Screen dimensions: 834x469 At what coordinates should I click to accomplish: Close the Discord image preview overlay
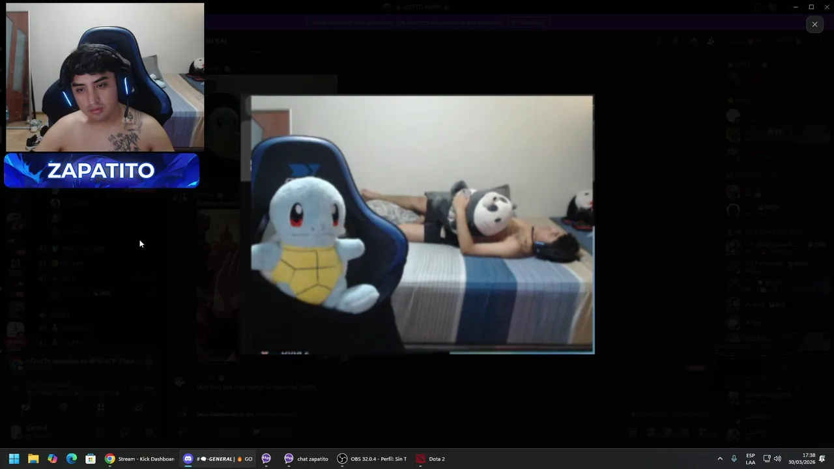[x=814, y=24]
